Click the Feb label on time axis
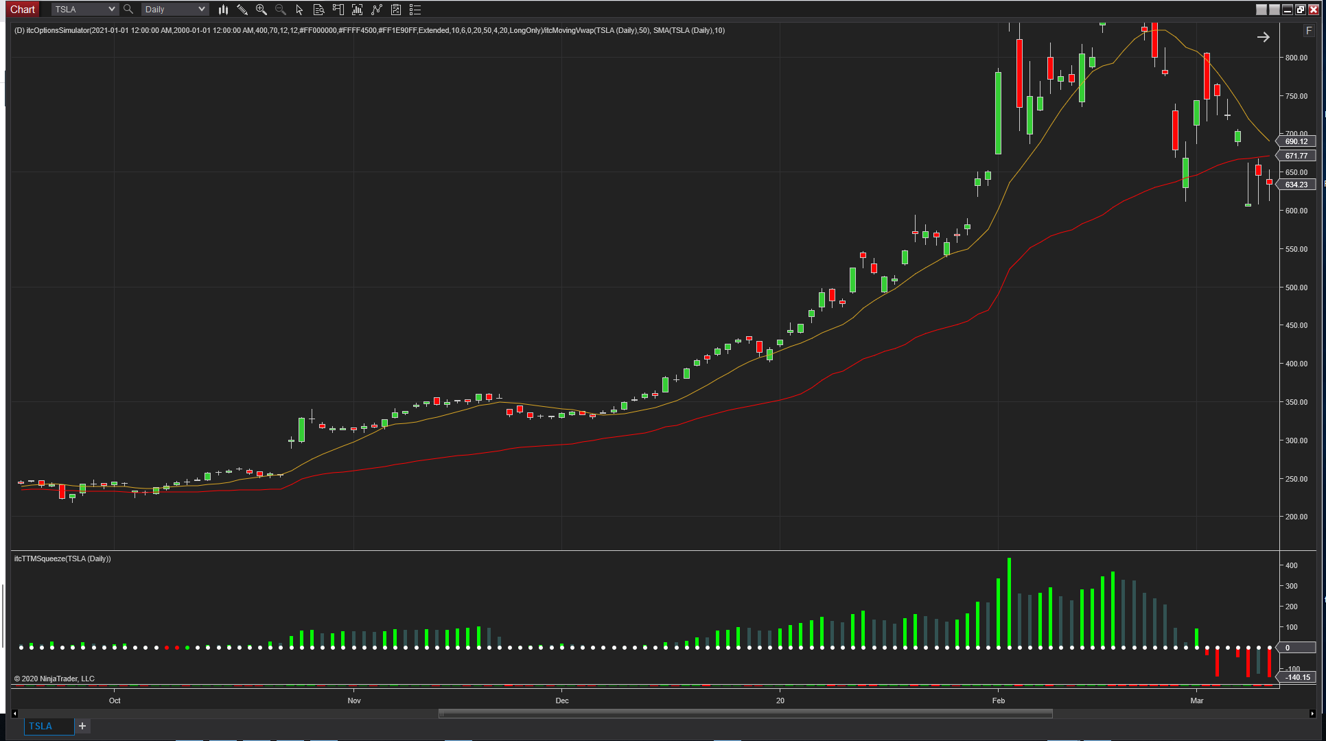1326x741 pixels. (999, 701)
